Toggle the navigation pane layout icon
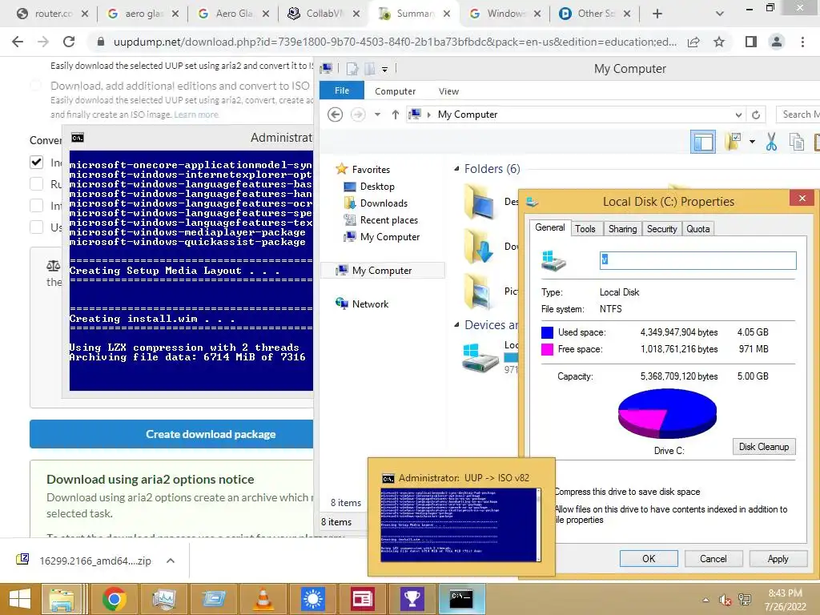This screenshot has height=615, width=820. tap(703, 142)
